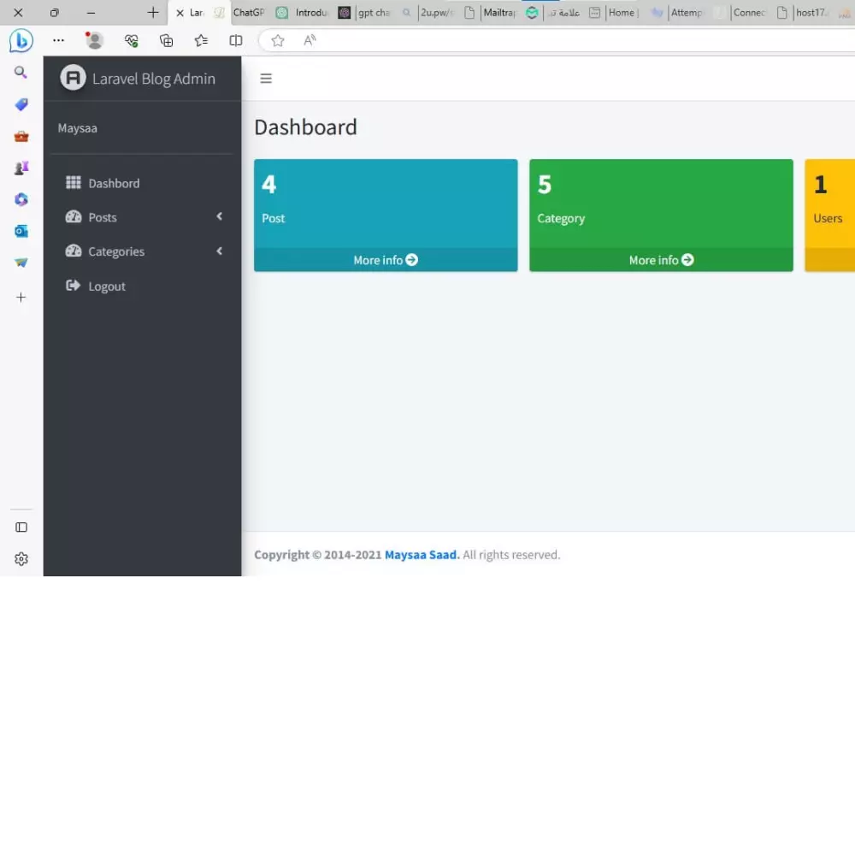855x855 pixels.
Task: Expand the Categories submenu chevron
Action: coord(219,251)
